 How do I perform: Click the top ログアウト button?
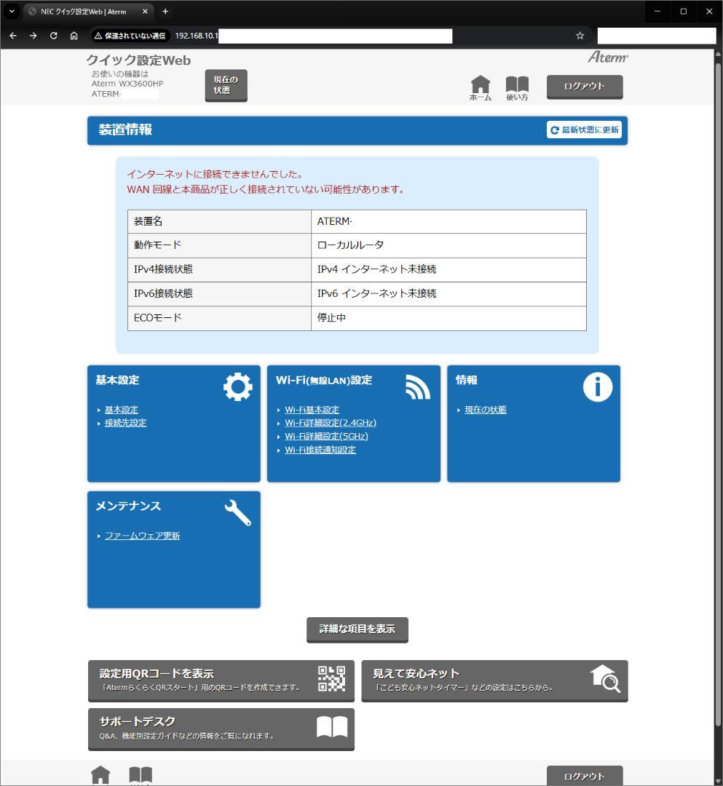tap(585, 87)
